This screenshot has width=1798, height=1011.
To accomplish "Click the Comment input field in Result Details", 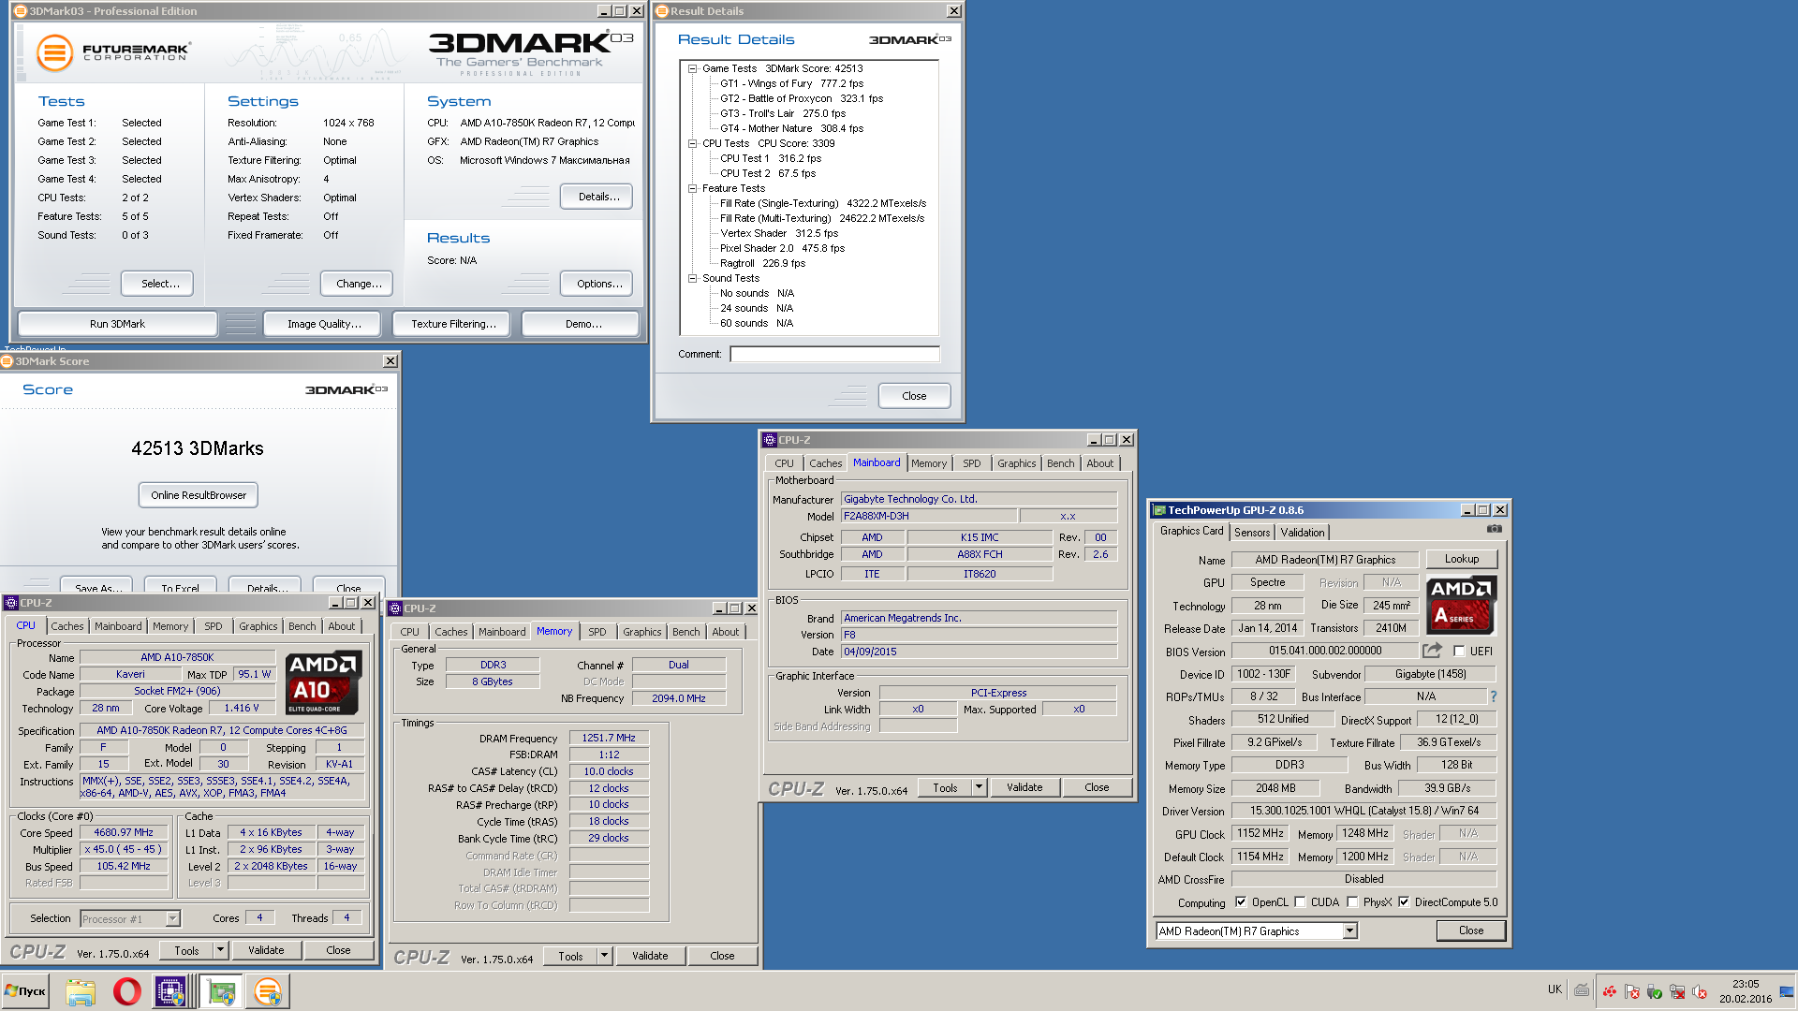I will click(834, 354).
